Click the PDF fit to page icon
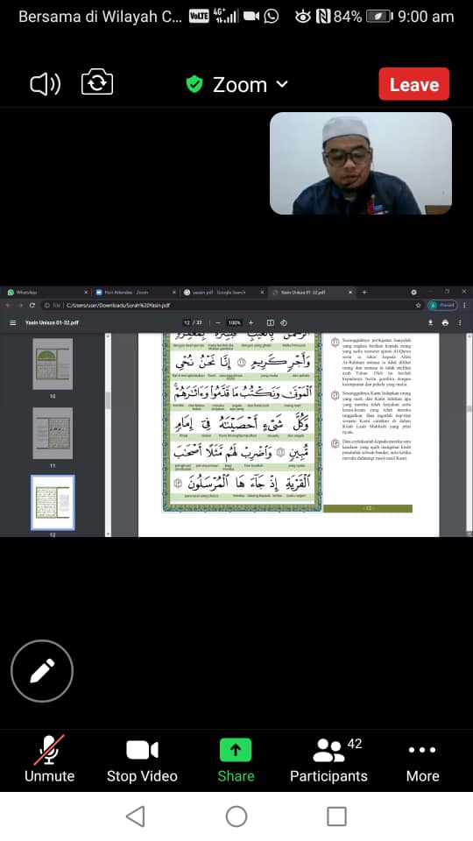Viewport: 473px width, 841px height. click(x=271, y=323)
